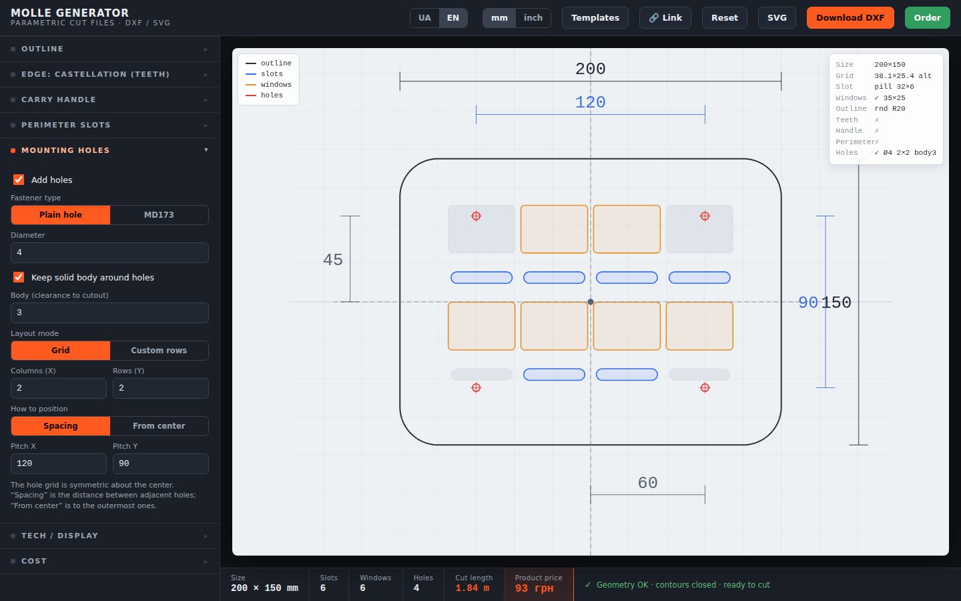Switch language to UA
The width and height of the screenshot is (961, 601).
(x=424, y=18)
